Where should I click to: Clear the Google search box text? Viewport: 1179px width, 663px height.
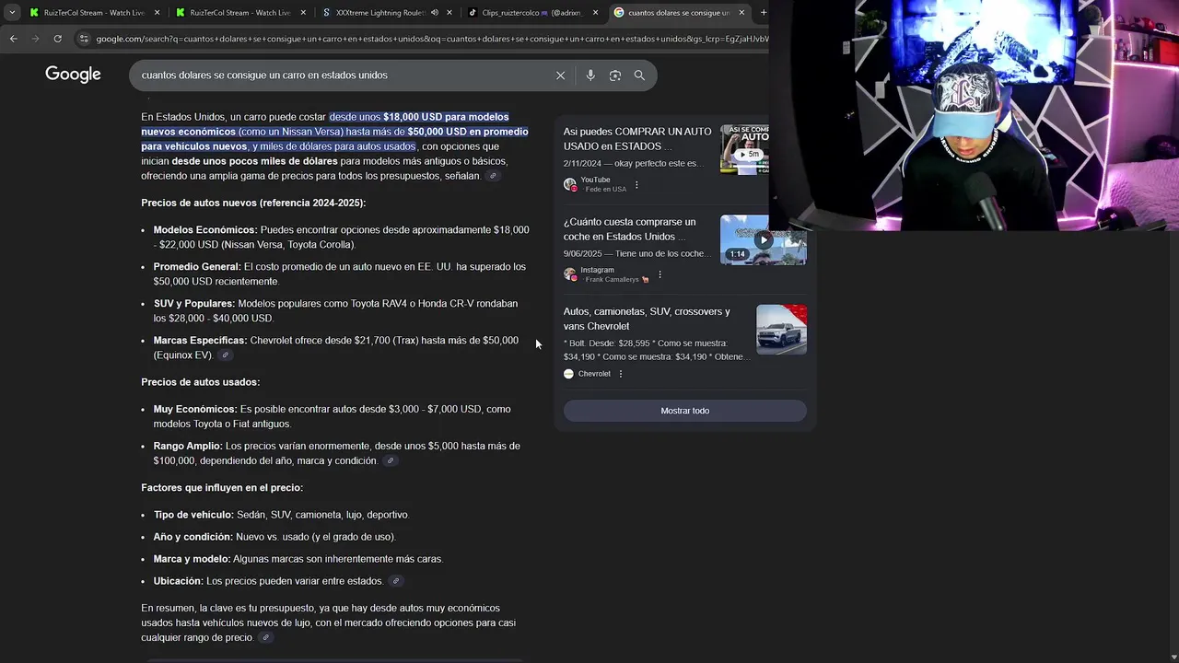[560, 76]
